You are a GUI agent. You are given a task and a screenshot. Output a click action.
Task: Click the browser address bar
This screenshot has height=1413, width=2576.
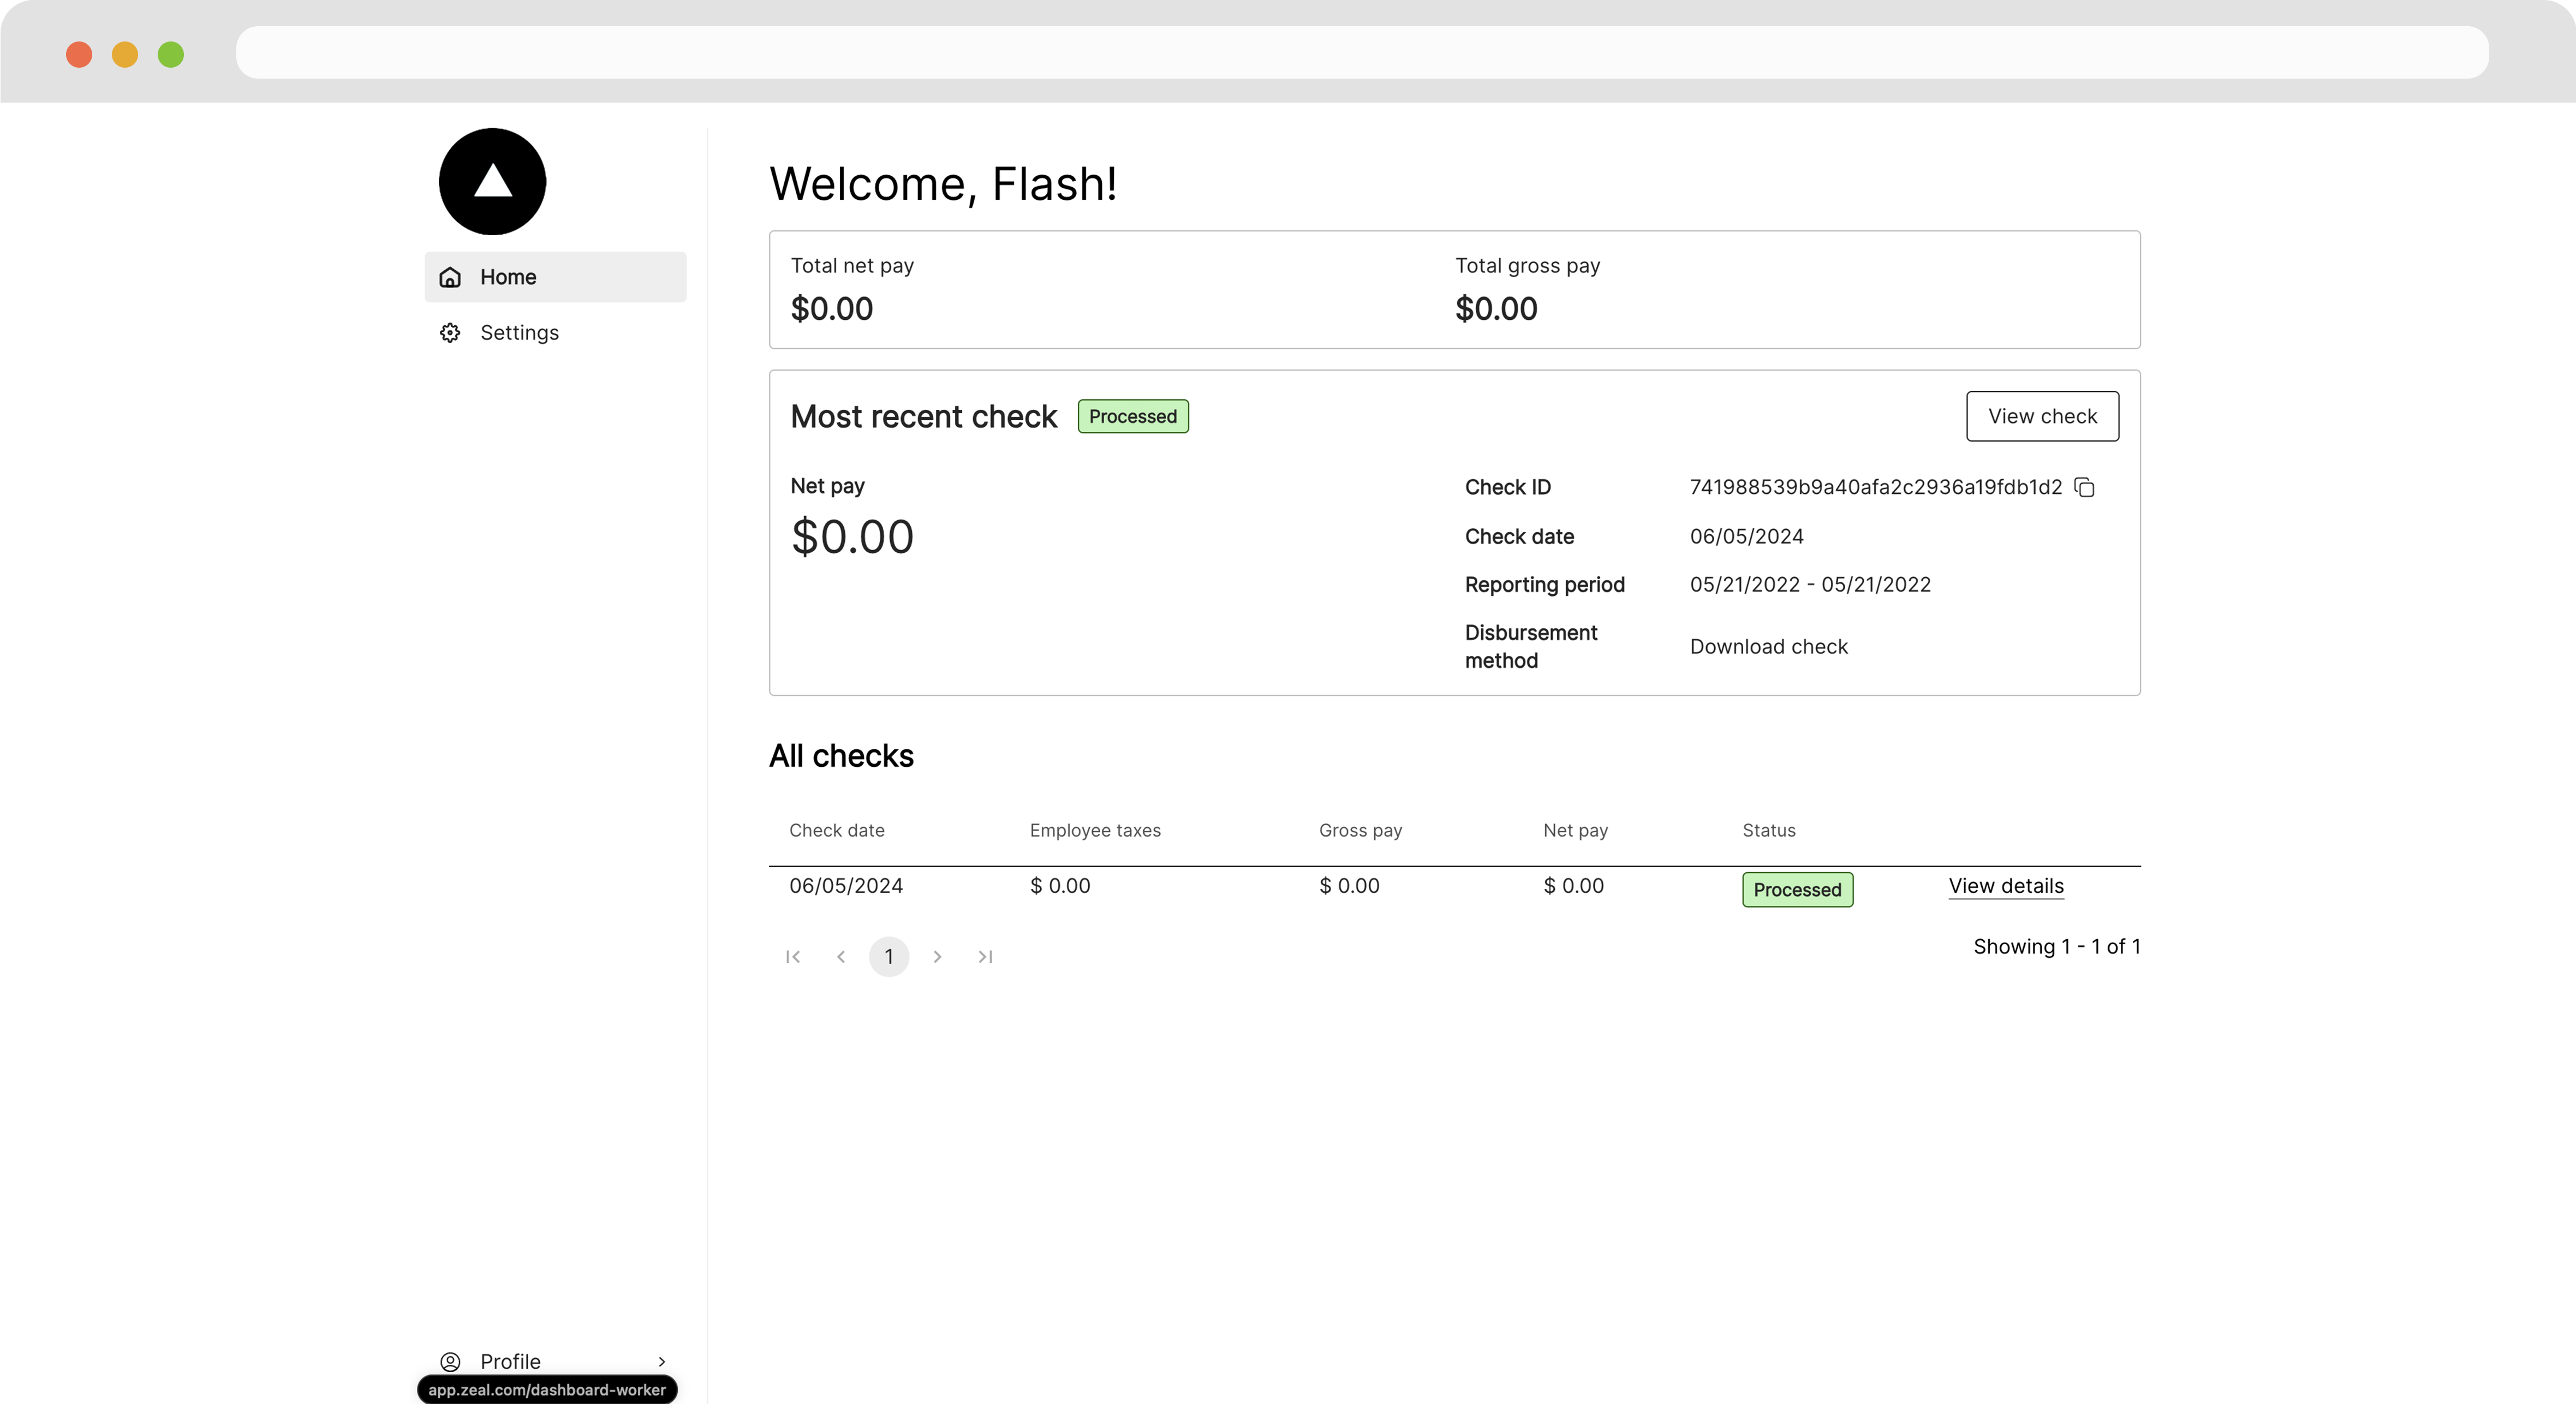[1362, 52]
